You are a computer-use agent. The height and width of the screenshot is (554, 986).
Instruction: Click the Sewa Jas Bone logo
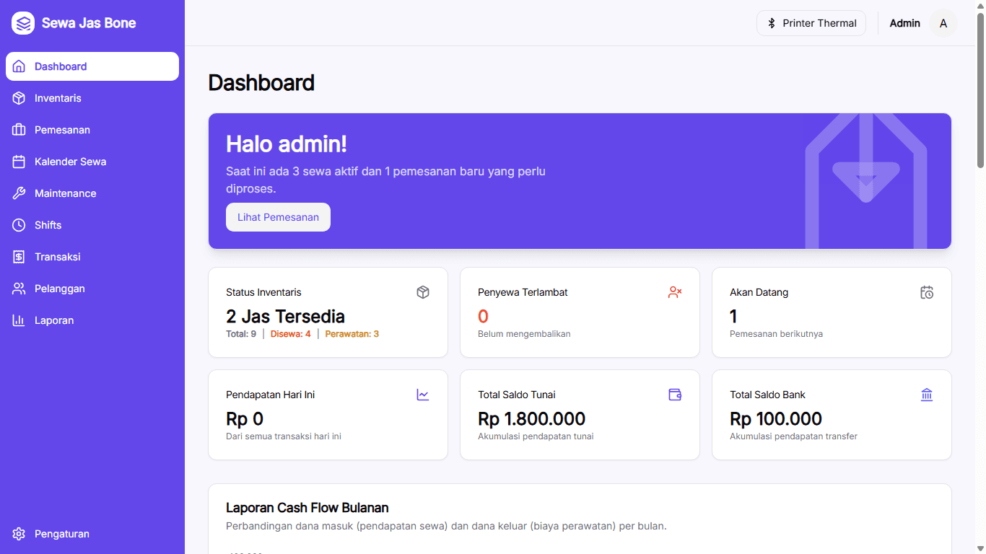72,22
